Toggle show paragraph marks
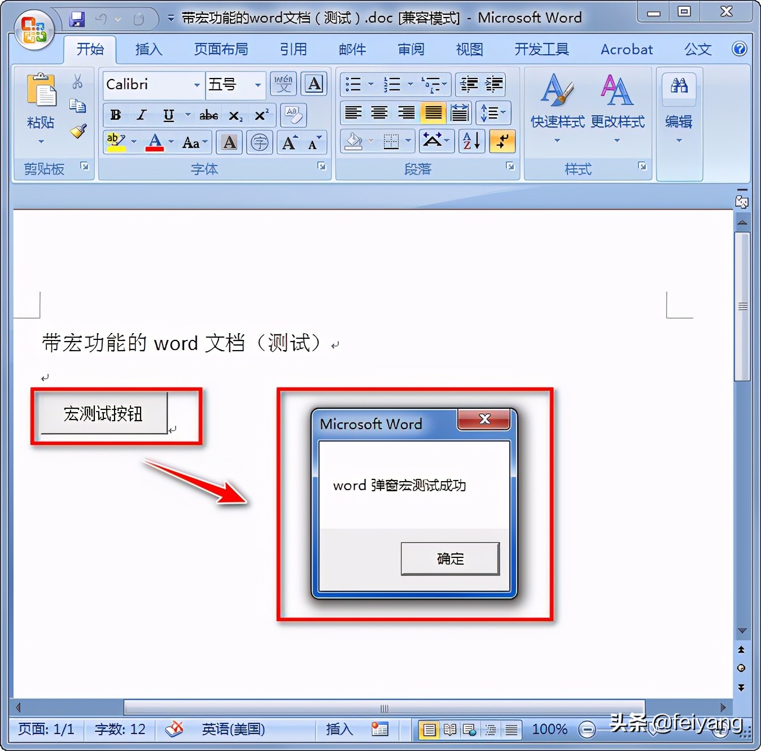 pos(502,141)
